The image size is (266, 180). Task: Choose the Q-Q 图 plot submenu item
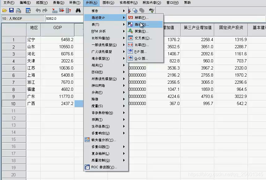point(145,58)
